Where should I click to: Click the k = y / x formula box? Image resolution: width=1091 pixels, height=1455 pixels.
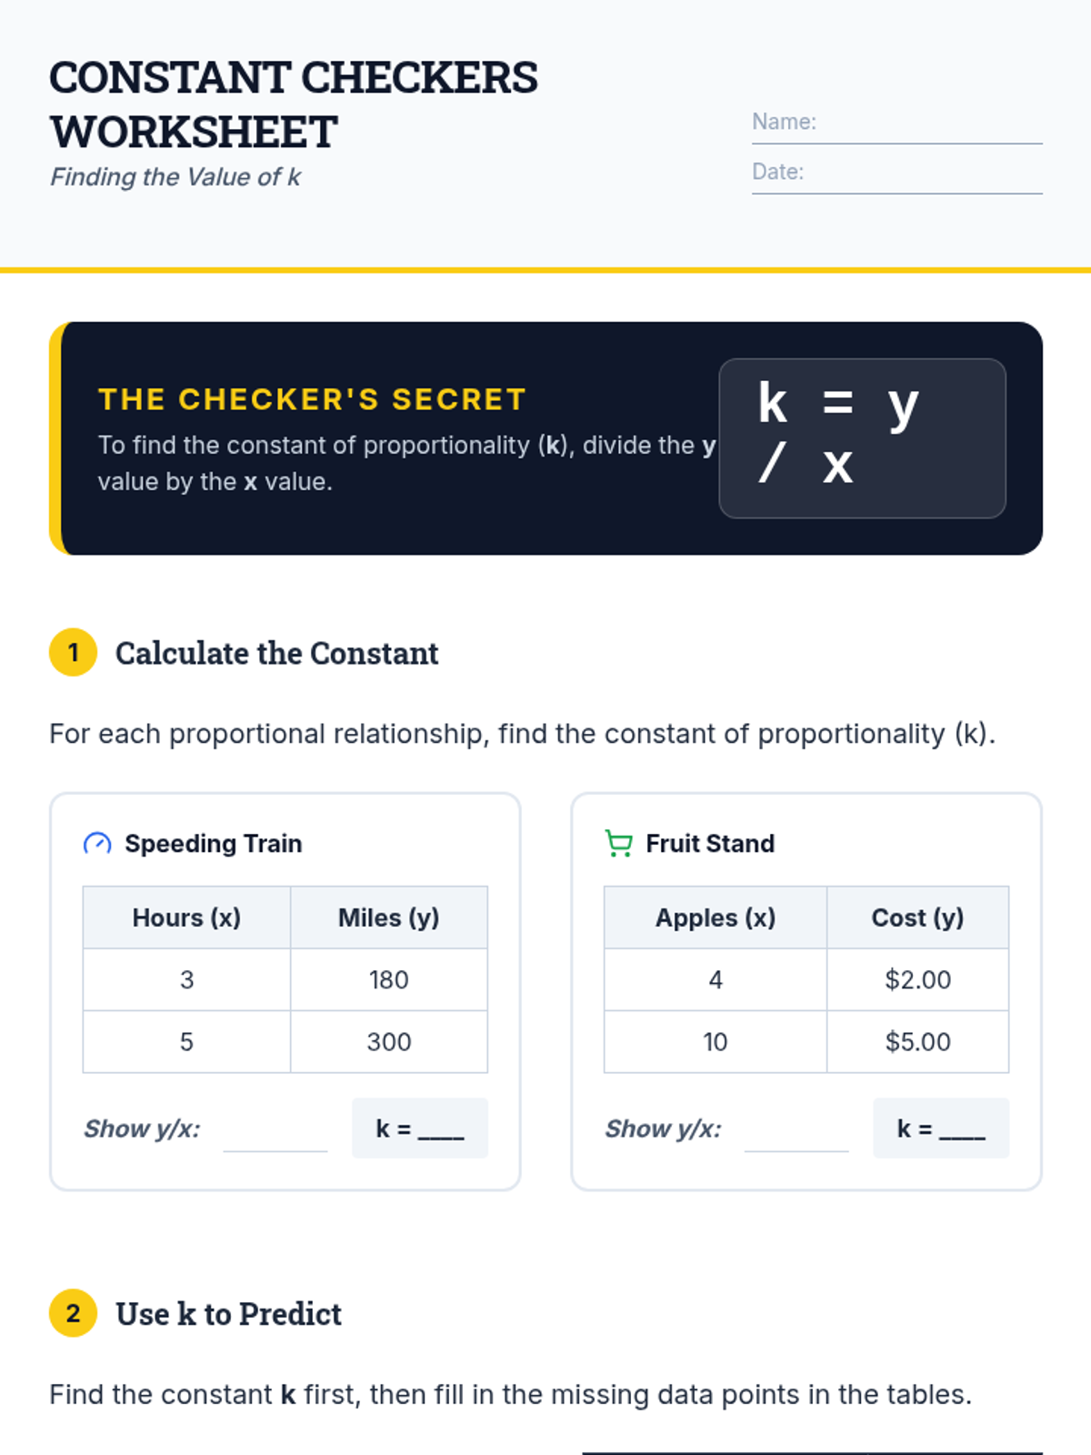[862, 437]
